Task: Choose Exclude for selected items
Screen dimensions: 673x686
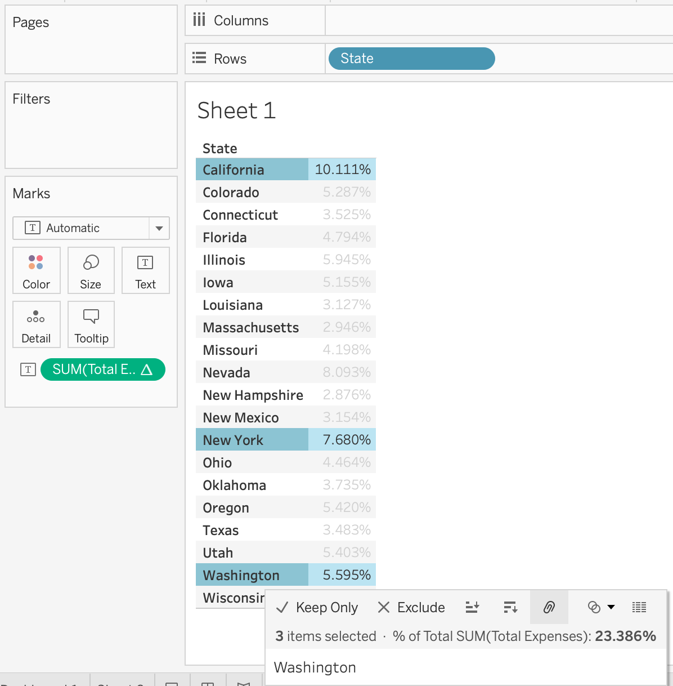Action: point(411,607)
